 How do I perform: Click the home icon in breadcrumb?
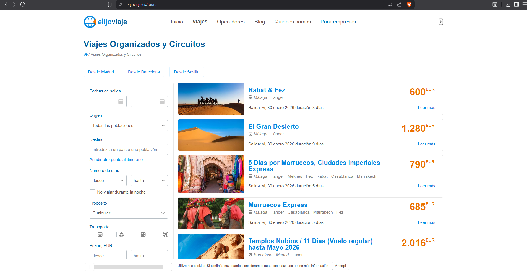(x=86, y=54)
